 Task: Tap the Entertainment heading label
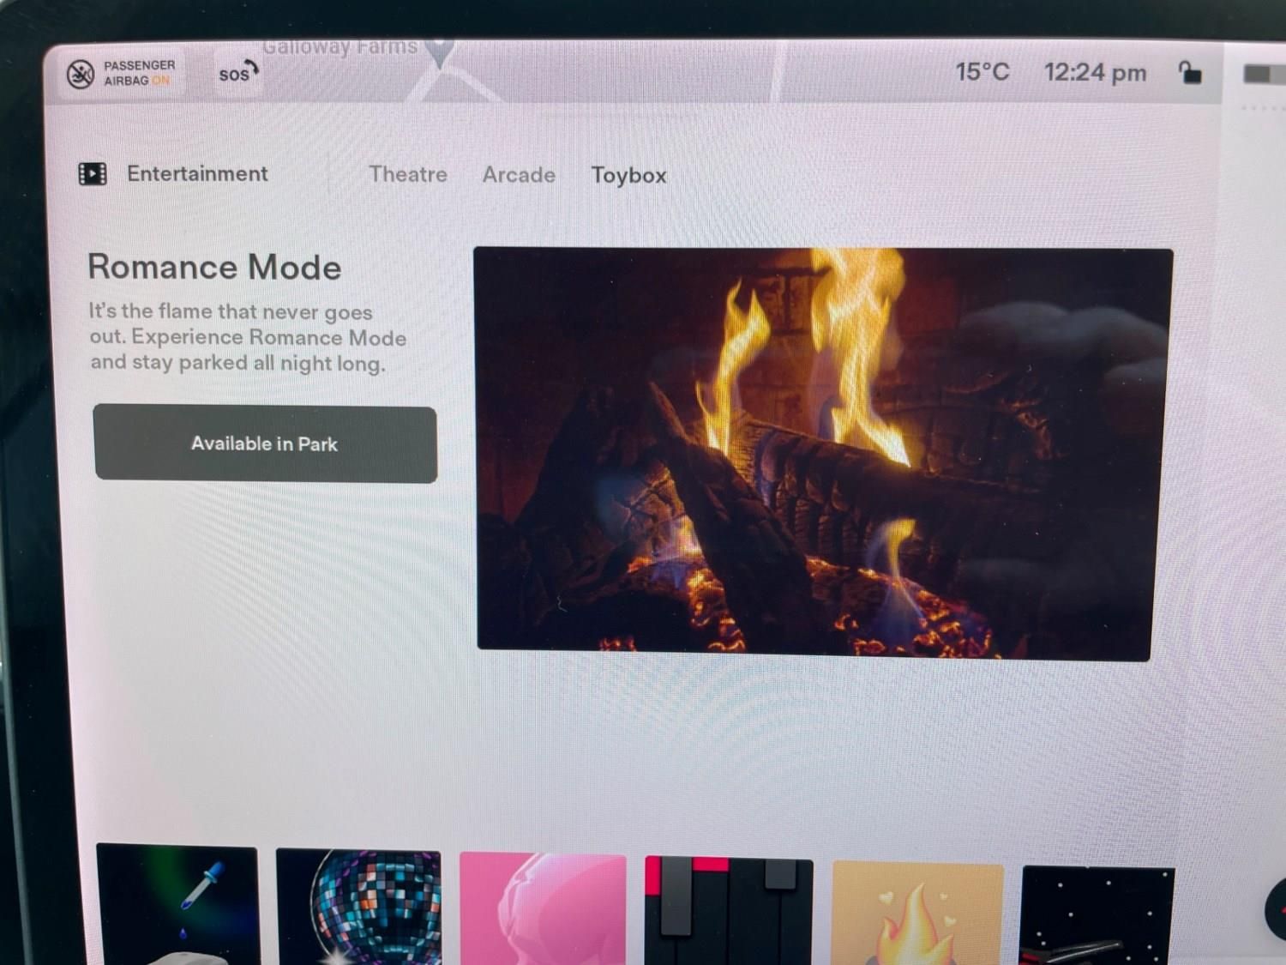click(x=197, y=174)
